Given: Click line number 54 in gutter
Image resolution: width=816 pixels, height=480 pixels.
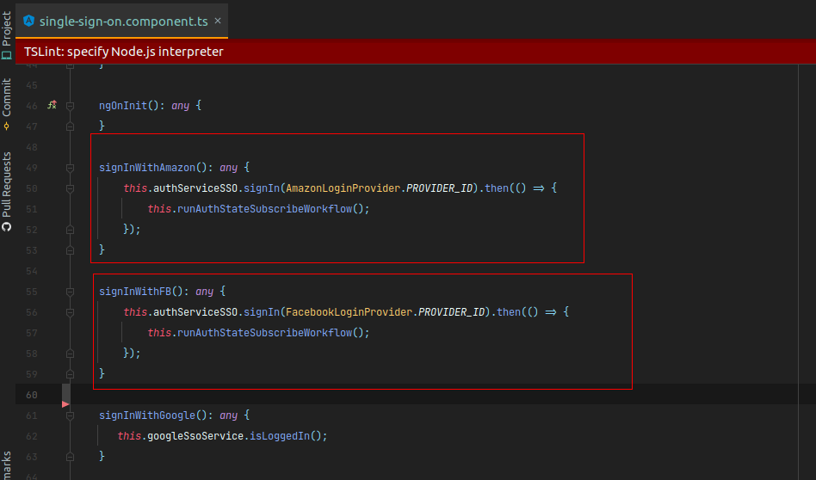Looking at the screenshot, I should (32, 271).
